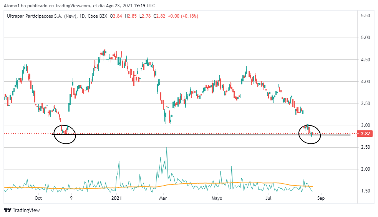378x217 pixels.
Task: Click the Oct date label on time axis
Action: pos(38,198)
